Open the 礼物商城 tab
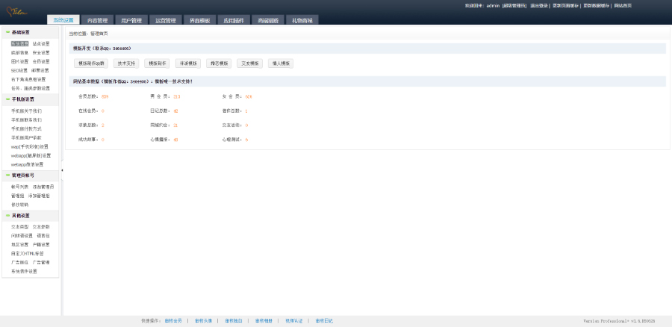Image resolution: width=672 pixels, height=327 pixels. [x=302, y=20]
